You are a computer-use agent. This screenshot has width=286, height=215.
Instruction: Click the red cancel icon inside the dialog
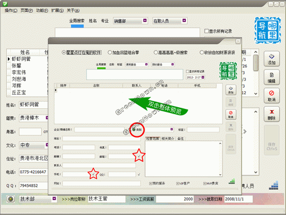coord(231,114)
